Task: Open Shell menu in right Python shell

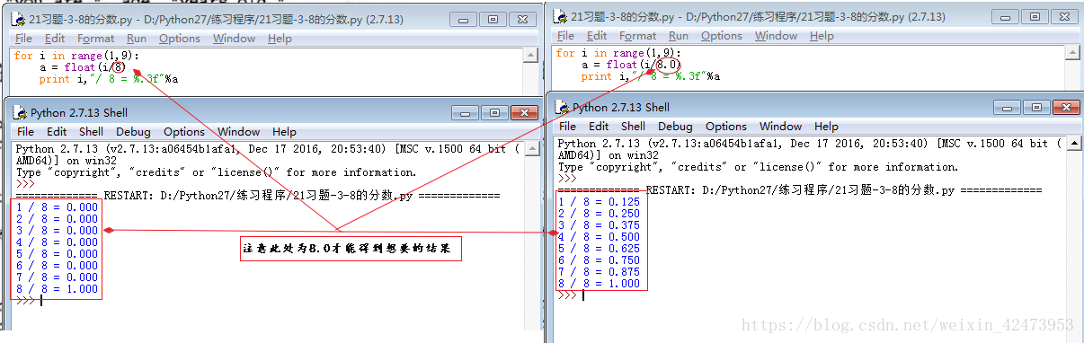Action: point(633,127)
